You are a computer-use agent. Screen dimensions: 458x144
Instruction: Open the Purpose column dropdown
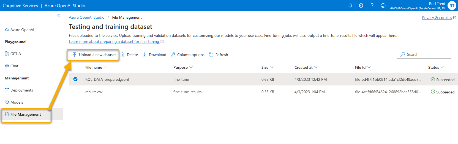[x=191, y=67]
